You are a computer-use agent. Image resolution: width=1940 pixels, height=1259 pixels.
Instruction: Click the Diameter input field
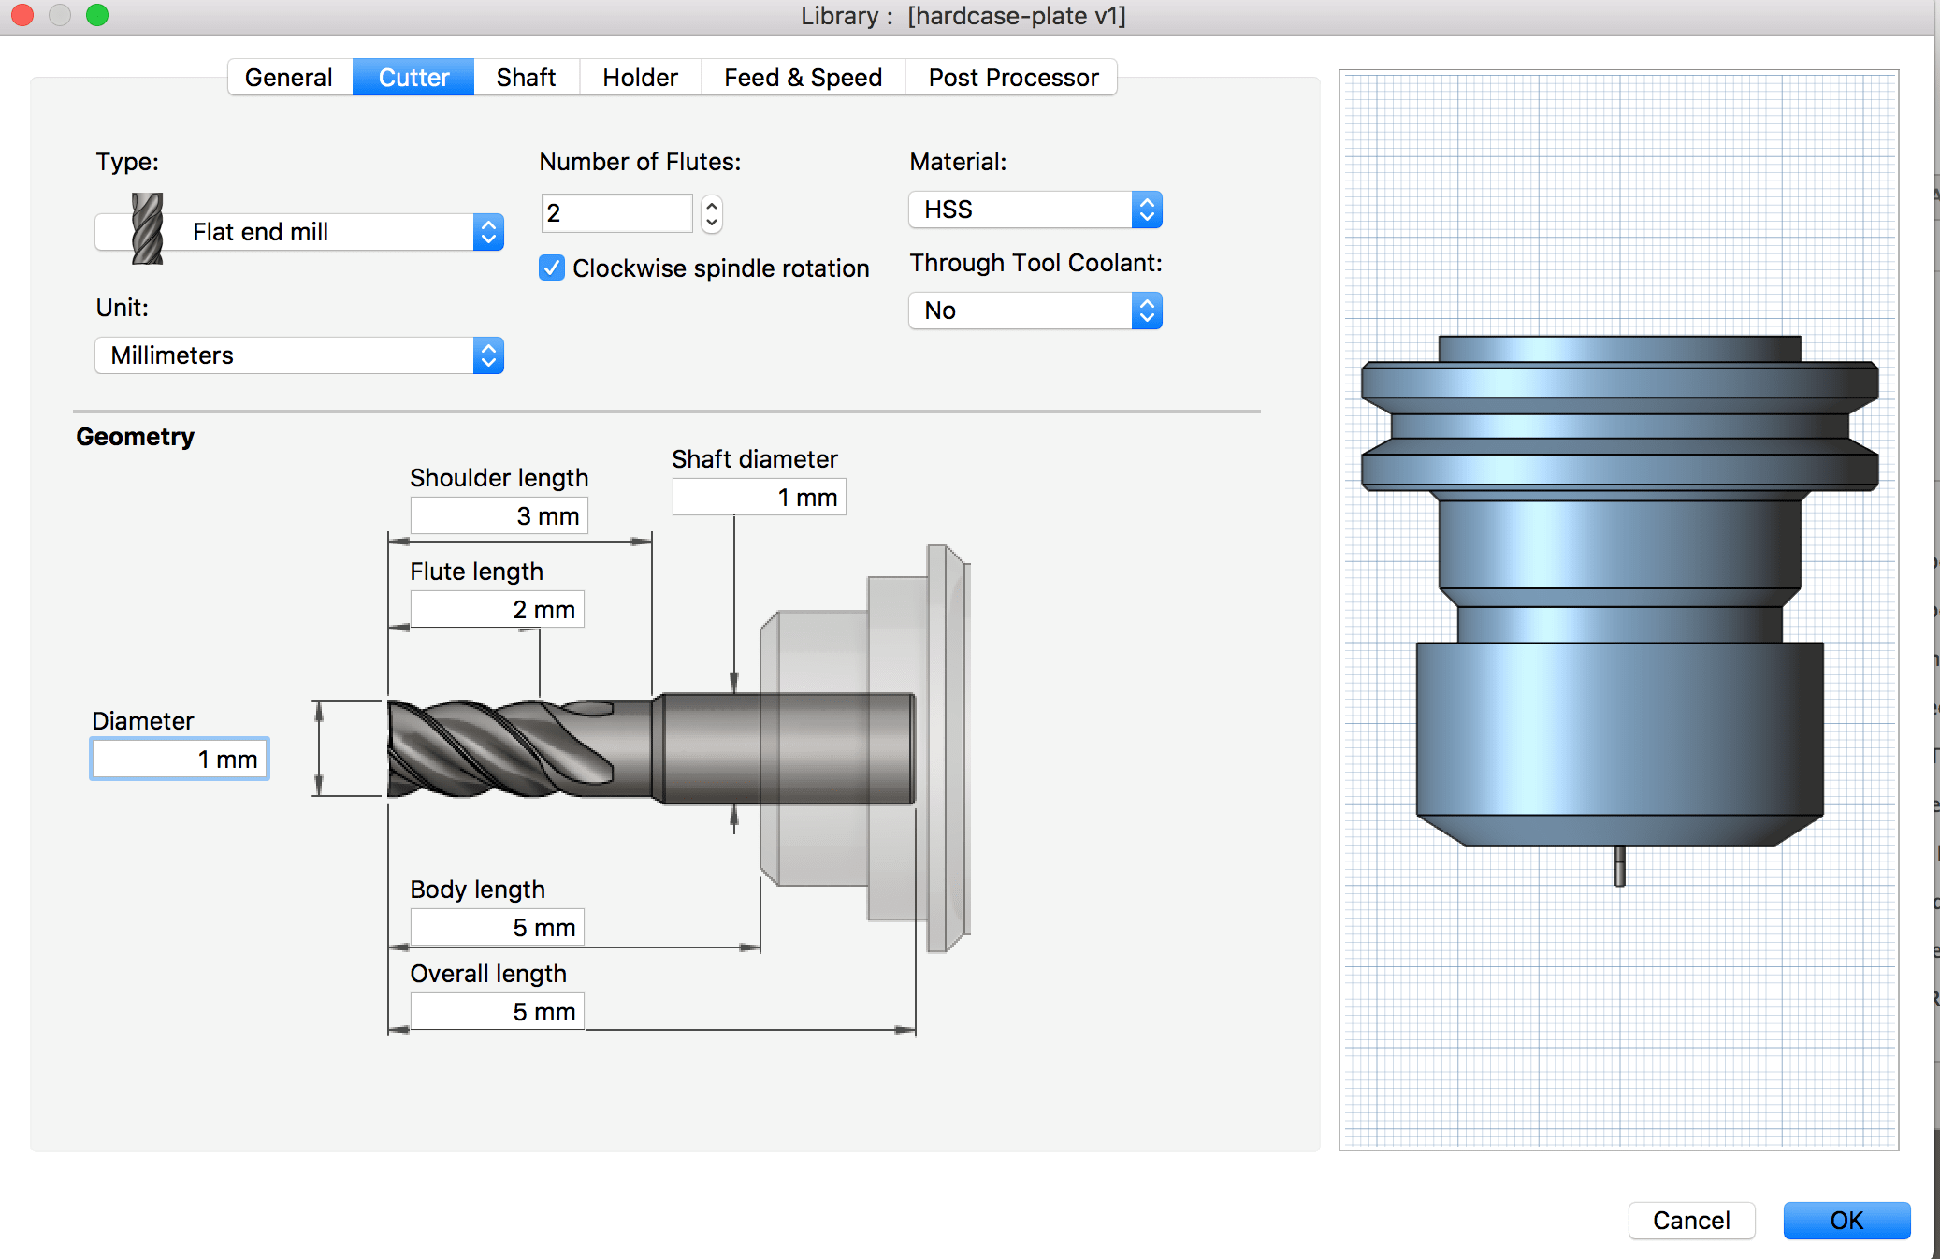coord(180,759)
